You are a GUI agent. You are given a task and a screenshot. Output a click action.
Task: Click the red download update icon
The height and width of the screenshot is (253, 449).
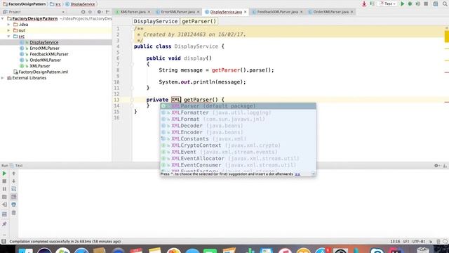point(364,4)
